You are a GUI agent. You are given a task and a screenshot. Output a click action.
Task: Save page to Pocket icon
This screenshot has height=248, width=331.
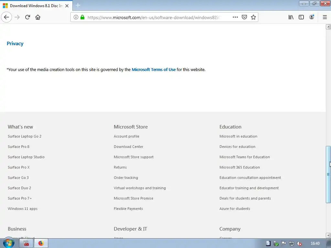244,17
